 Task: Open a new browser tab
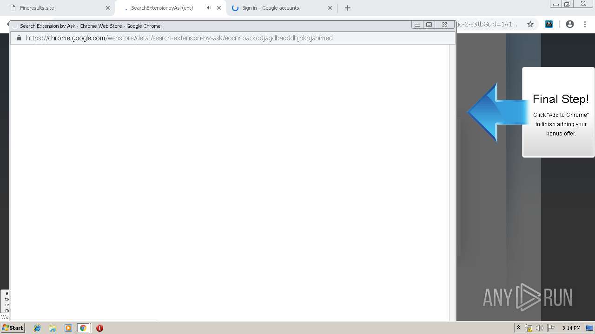348,8
